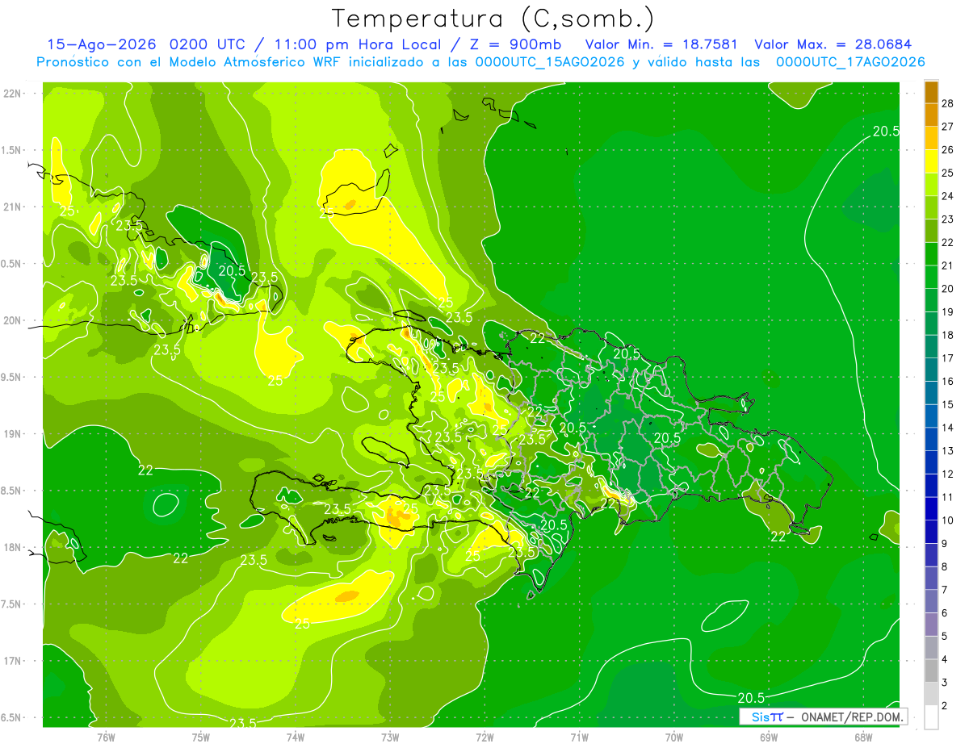This screenshot has height=748, width=969.
Task: Click the title "Temperatura (C,somb.)"
Action: [493, 19]
